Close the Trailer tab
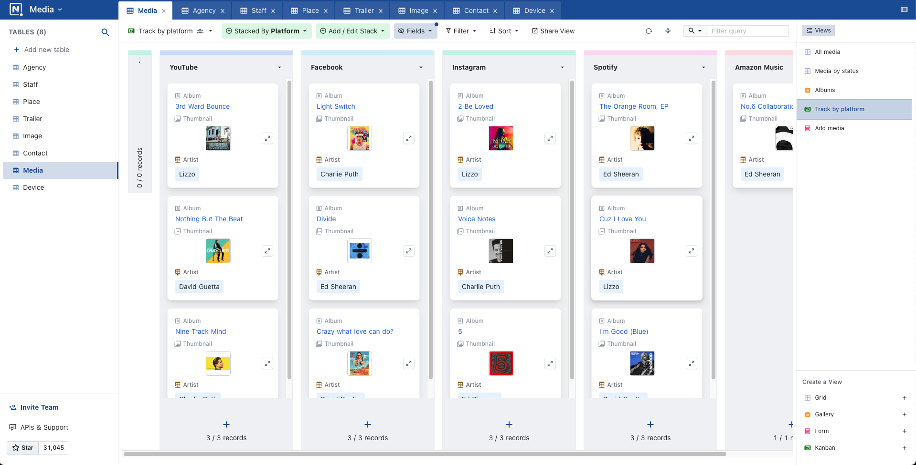Image resolution: width=916 pixels, height=465 pixels. (381, 11)
